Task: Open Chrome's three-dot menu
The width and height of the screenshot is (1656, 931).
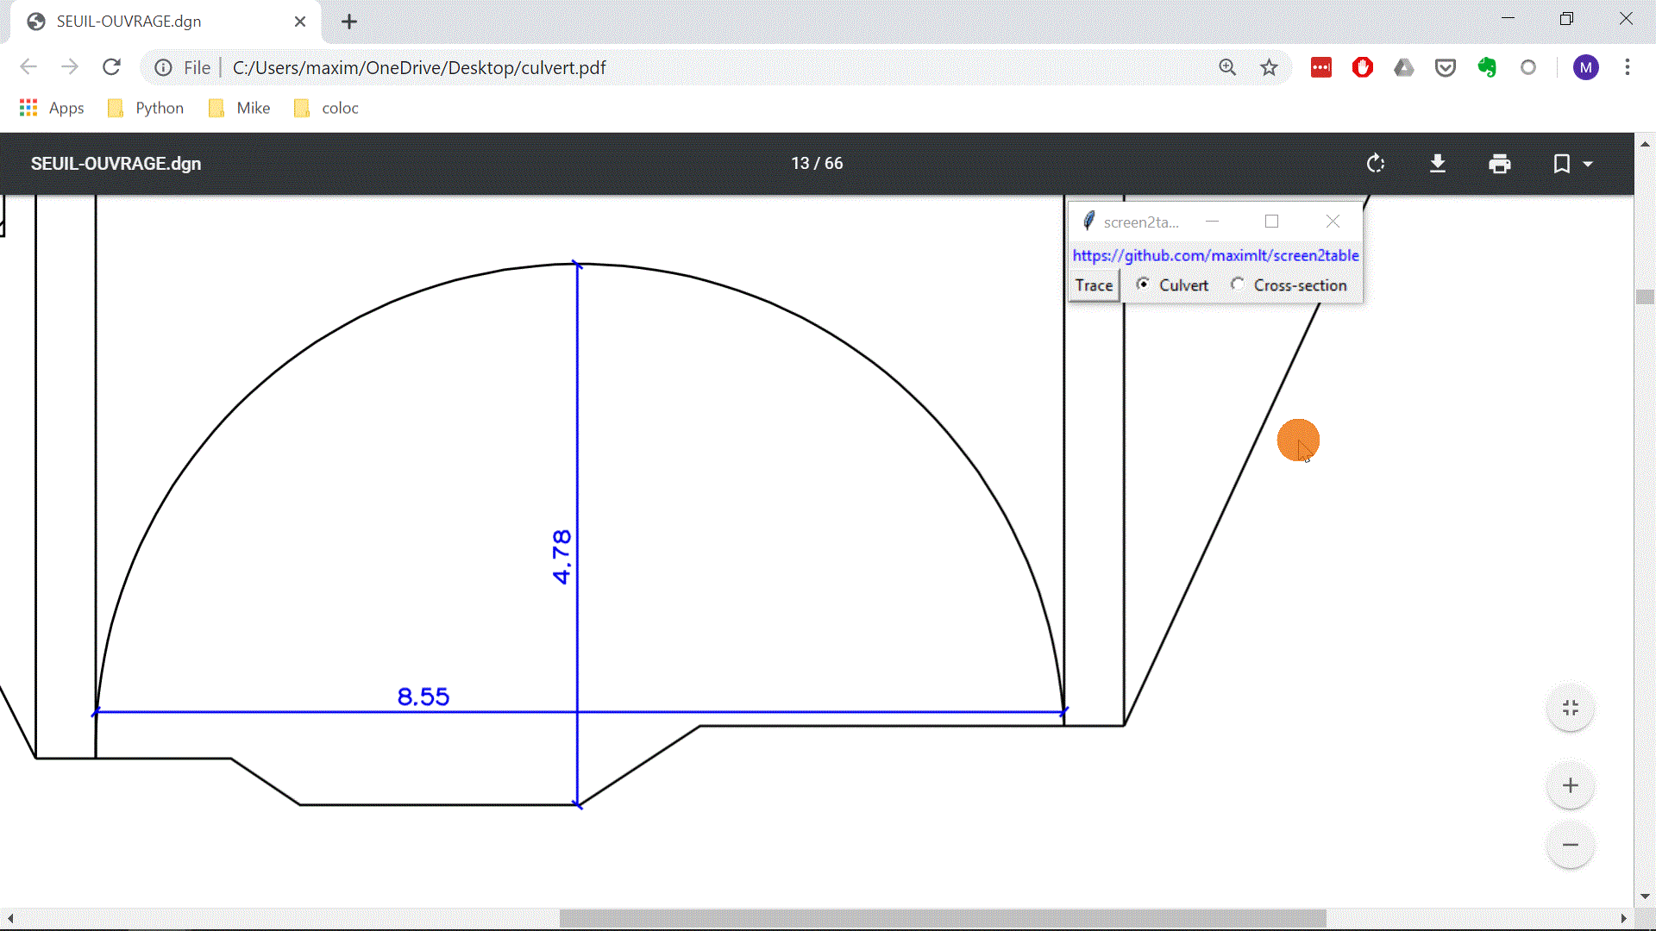Action: 1627,67
